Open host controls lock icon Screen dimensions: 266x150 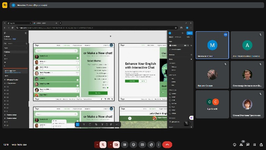point(261,145)
